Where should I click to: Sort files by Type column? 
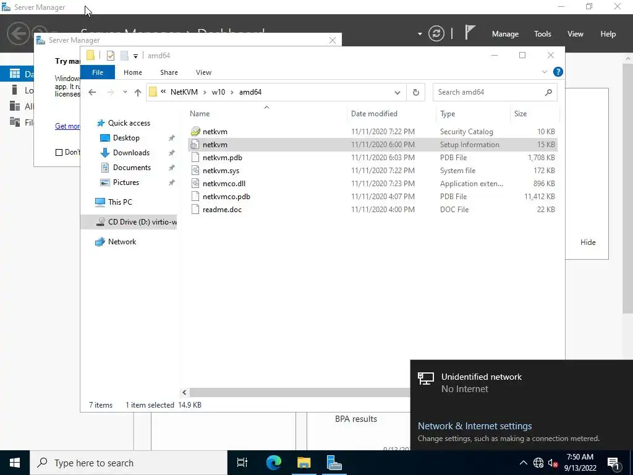pos(448,114)
